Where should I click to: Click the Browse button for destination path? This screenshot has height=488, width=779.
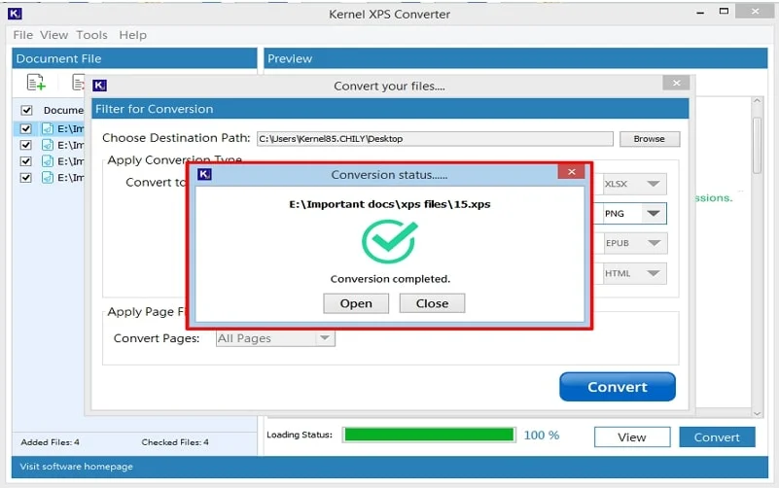click(x=650, y=139)
